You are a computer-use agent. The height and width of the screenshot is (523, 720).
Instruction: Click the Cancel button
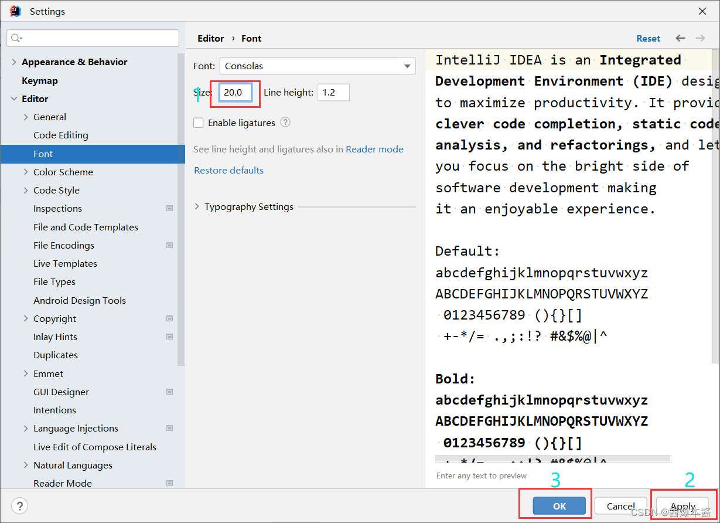click(x=621, y=506)
